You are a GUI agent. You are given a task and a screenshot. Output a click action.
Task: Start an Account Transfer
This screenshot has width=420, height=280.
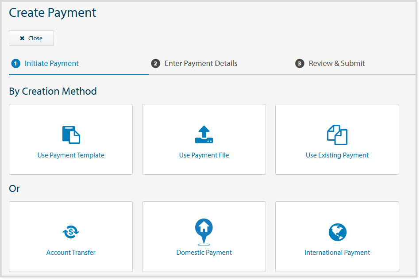click(71, 237)
